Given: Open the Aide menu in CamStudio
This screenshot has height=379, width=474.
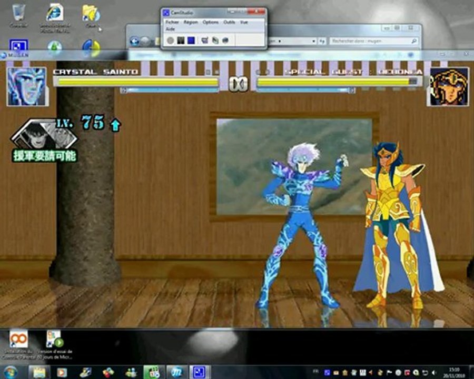Looking at the screenshot, I should (x=171, y=29).
